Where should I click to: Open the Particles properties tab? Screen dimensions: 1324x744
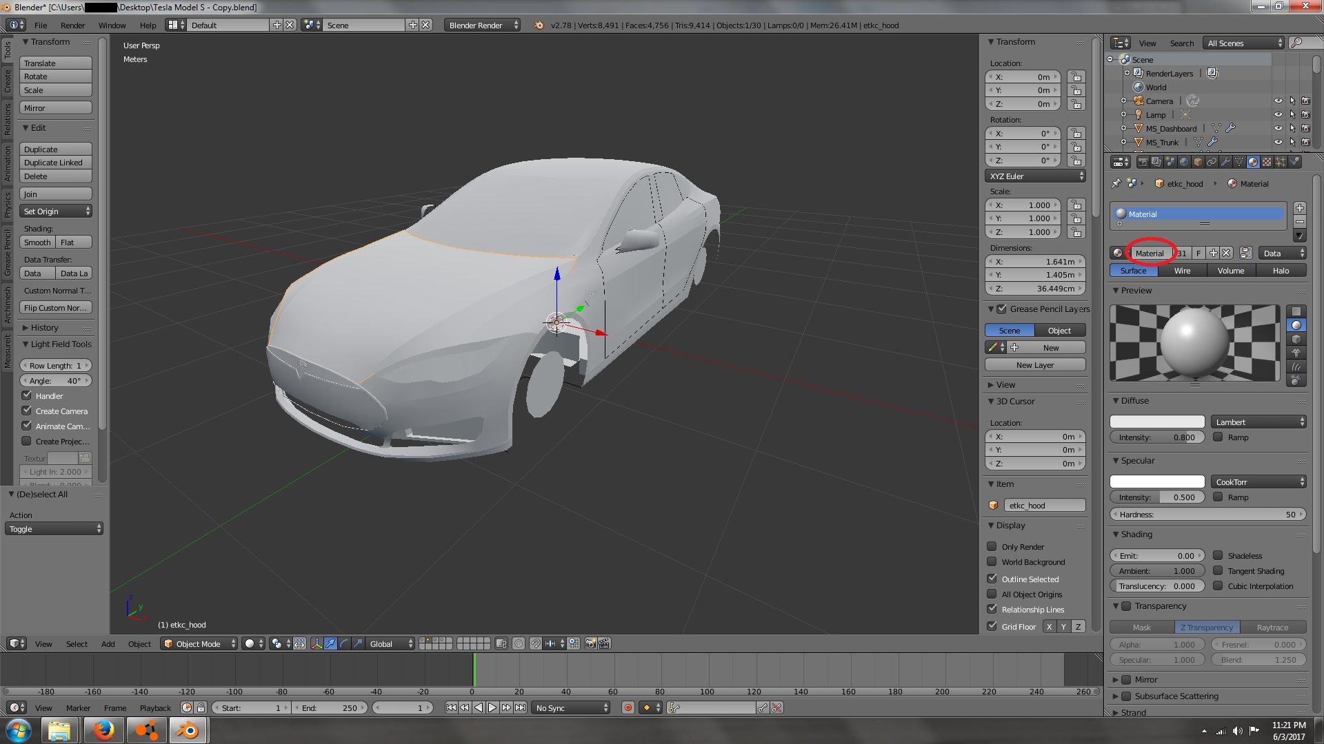1281,162
